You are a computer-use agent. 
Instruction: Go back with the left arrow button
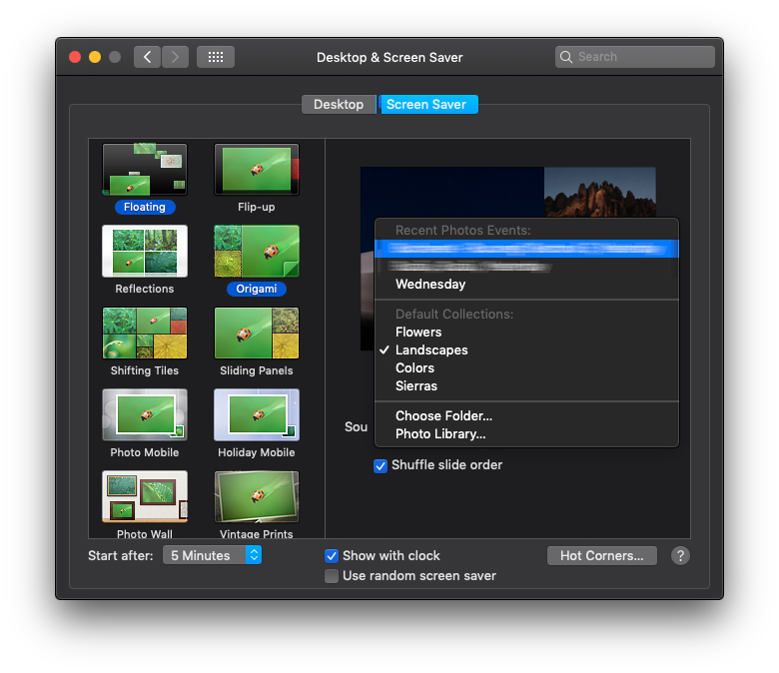tap(148, 57)
